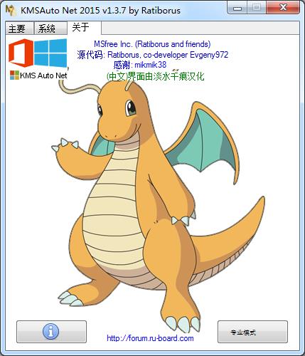Click the small four-color logo beside KMS Auto Net
The height and width of the screenshot is (356, 305).
tap(14, 75)
